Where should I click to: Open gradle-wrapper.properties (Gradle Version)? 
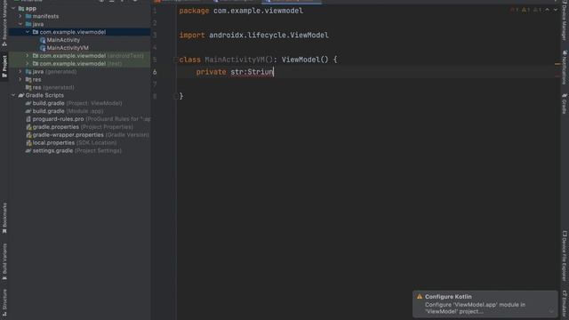coord(87,135)
